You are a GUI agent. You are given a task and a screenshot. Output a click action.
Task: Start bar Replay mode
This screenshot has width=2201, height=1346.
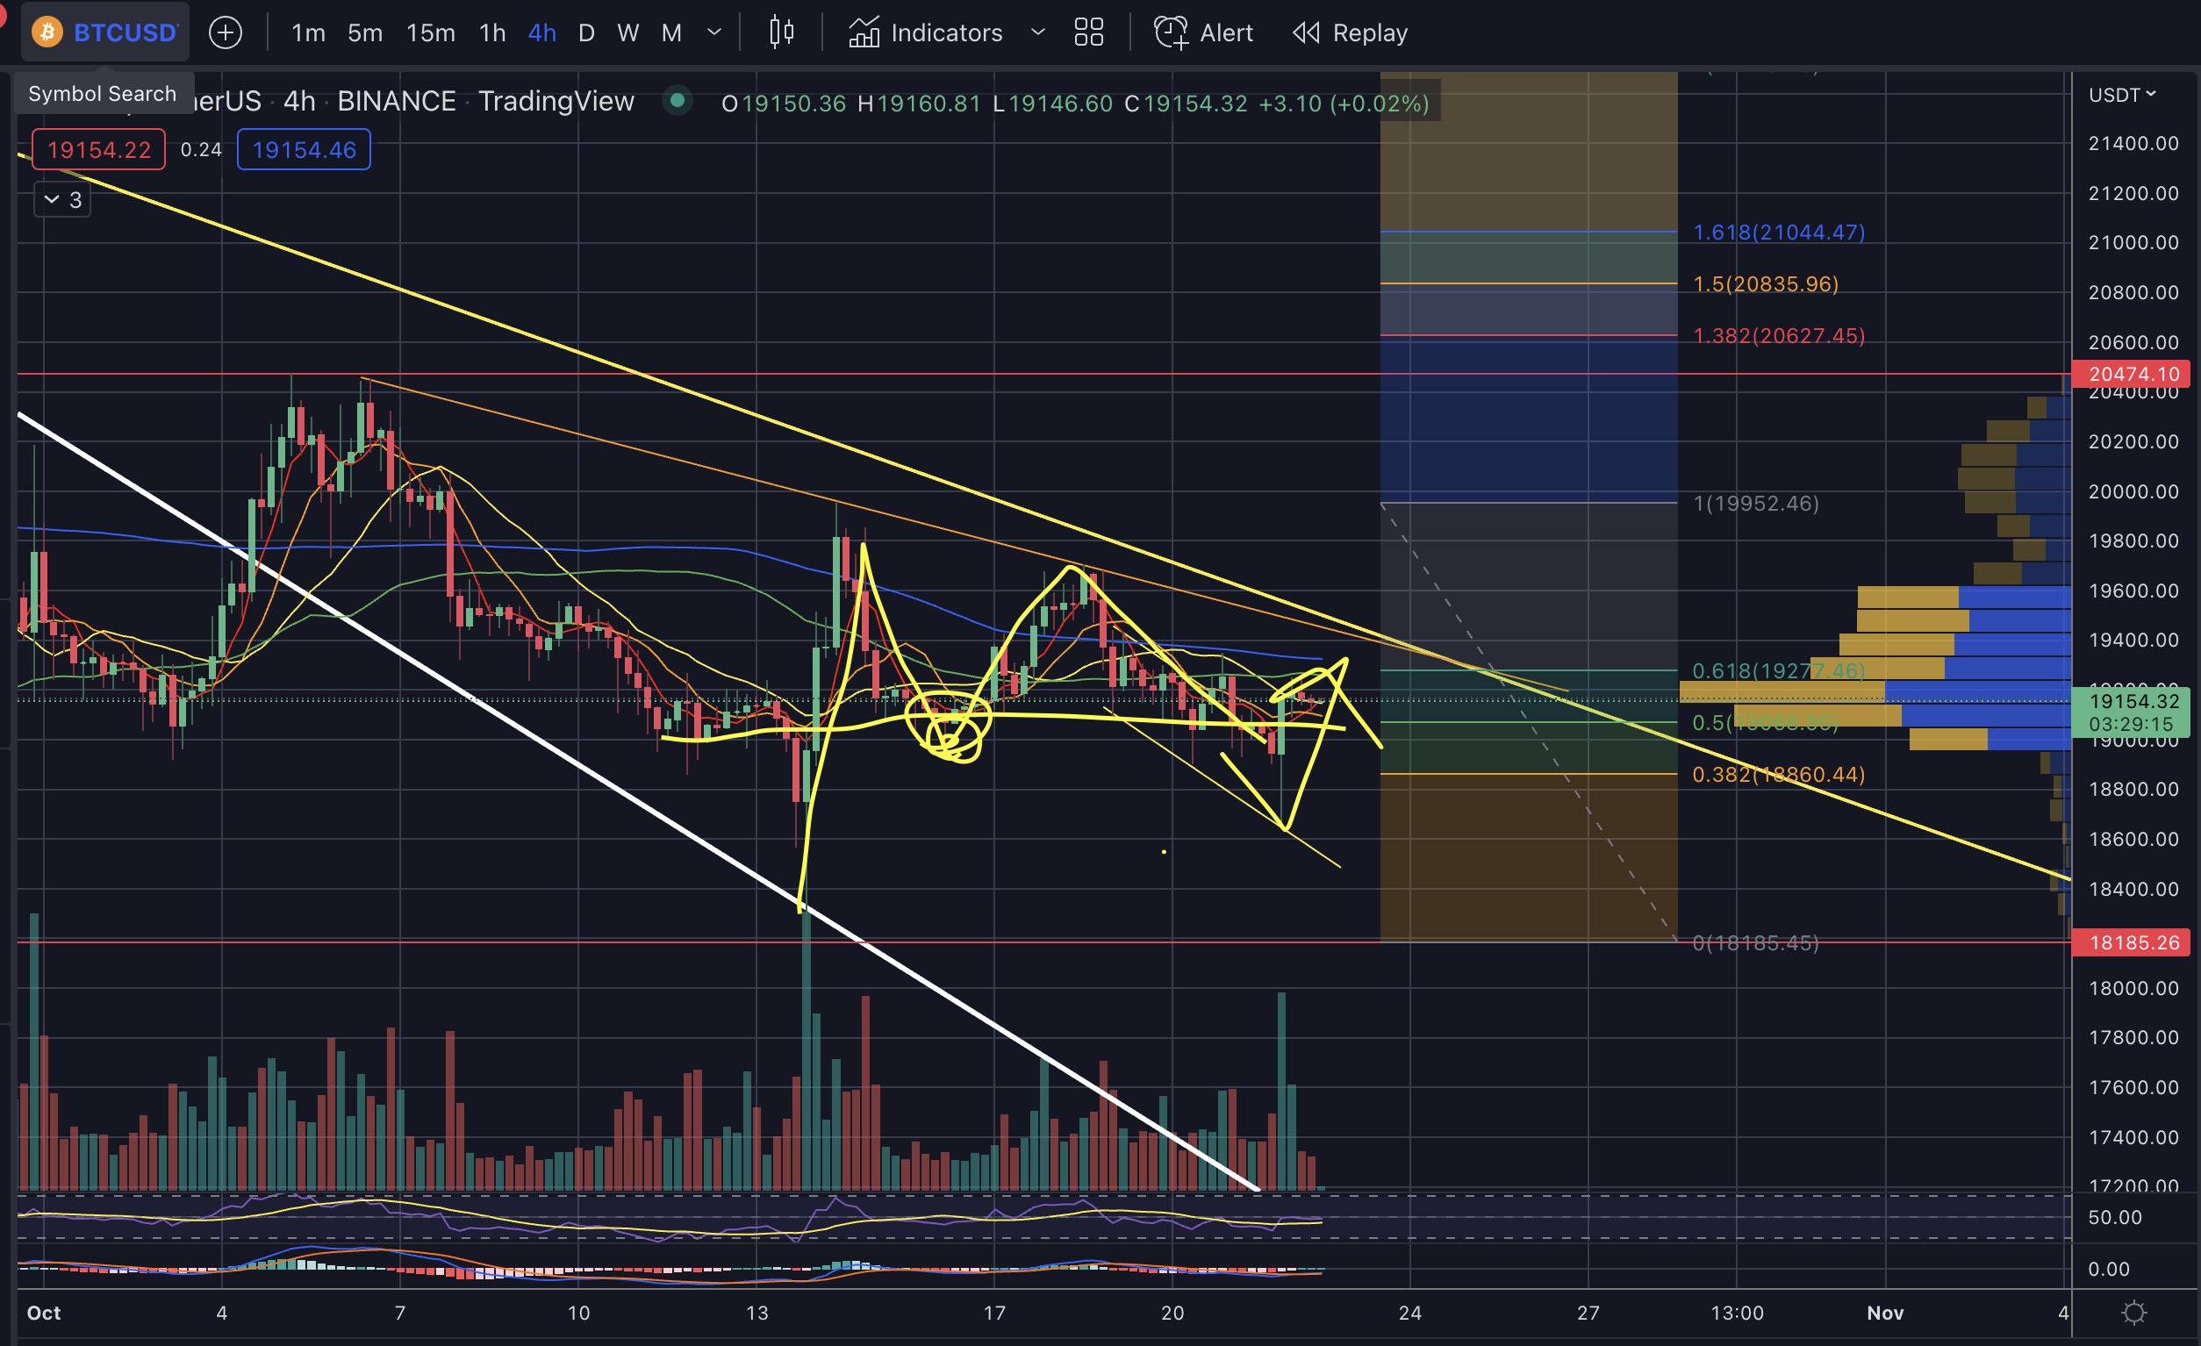coord(1350,33)
